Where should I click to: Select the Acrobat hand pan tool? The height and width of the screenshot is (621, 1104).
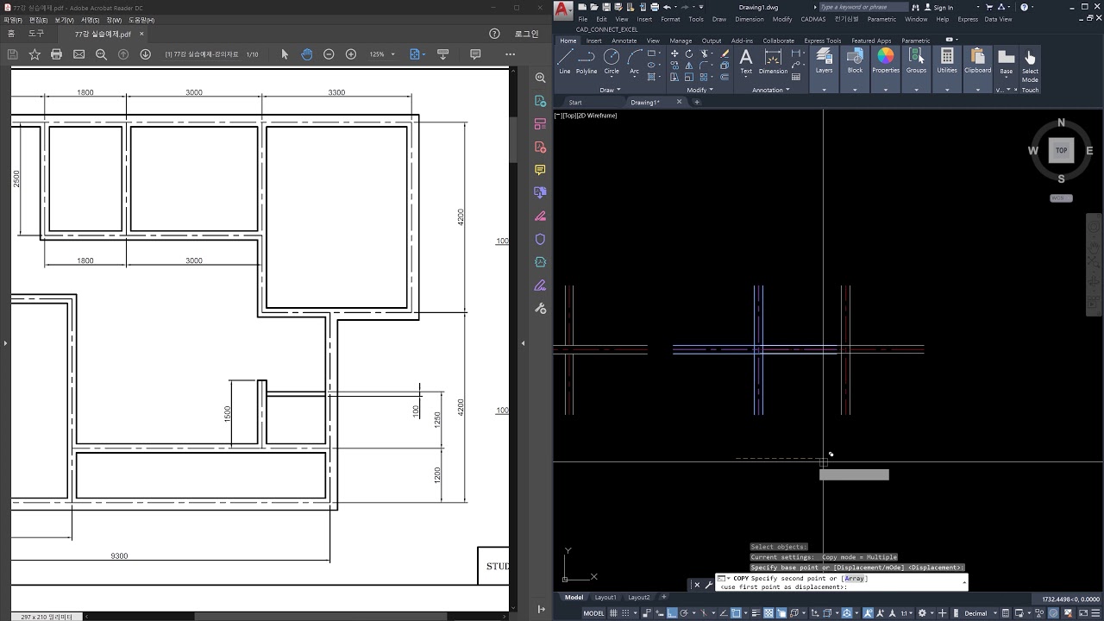click(306, 54)
